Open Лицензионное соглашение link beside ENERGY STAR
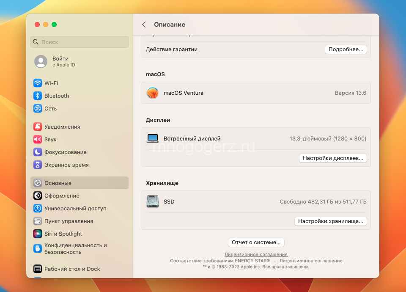This screenshot has width=406, height=292. coord(311,261)
